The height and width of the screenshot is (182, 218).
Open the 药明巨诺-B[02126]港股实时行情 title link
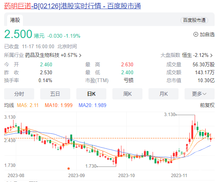click(x=73, y=6)
